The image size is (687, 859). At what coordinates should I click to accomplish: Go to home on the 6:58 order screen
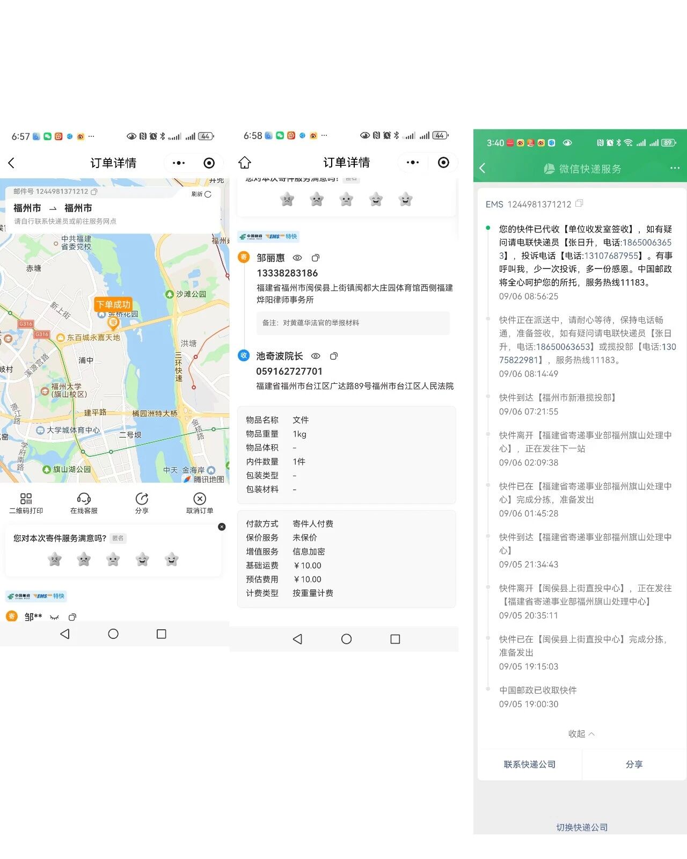coord(245,162)
